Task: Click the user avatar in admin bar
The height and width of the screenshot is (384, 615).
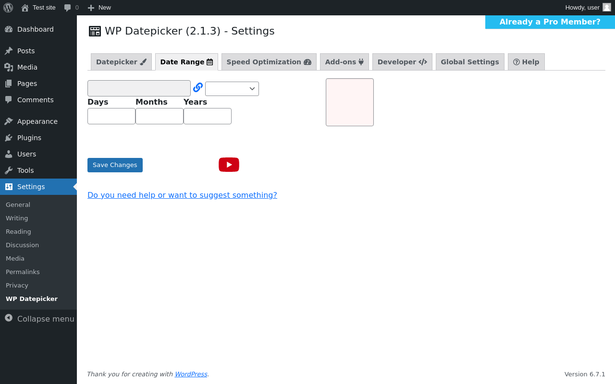Action: pyautogui.click(x=607, y=7)
